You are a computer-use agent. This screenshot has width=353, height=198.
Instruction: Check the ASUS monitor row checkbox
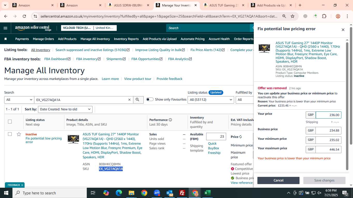click(10, 134)
